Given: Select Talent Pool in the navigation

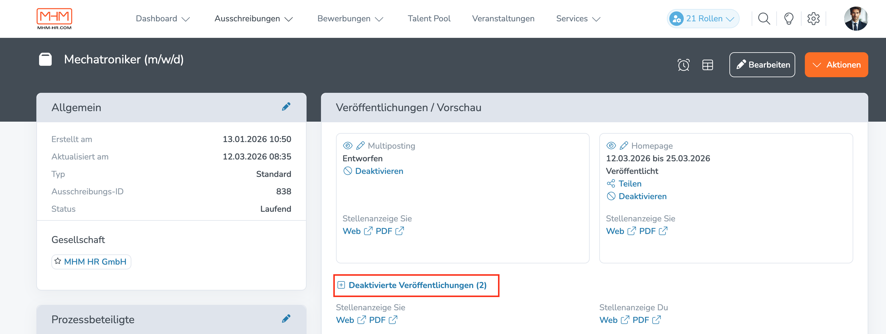Looking at the screenshot, I should (429, 19).
